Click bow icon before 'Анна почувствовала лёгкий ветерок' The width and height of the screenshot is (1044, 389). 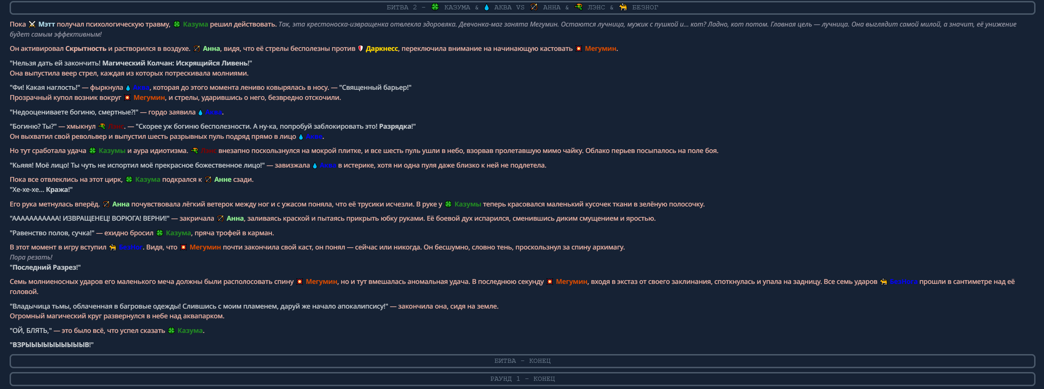[x=106, y=204]
